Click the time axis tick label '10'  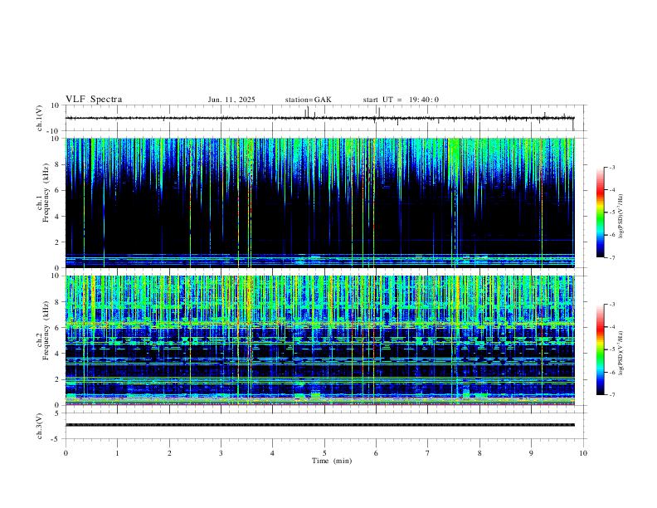tap(583, 453)
